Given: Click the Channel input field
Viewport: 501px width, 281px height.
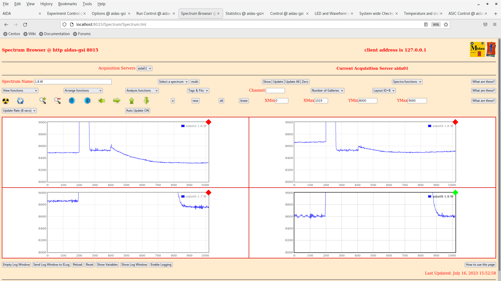Looking at the screenshot, I should [275, 91].
